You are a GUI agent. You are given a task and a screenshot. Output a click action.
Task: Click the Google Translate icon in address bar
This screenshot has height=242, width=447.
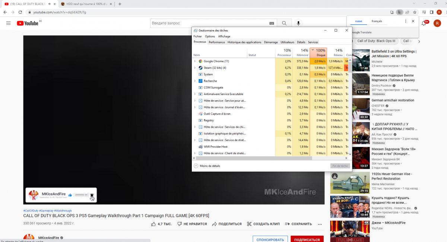(400, 12)
